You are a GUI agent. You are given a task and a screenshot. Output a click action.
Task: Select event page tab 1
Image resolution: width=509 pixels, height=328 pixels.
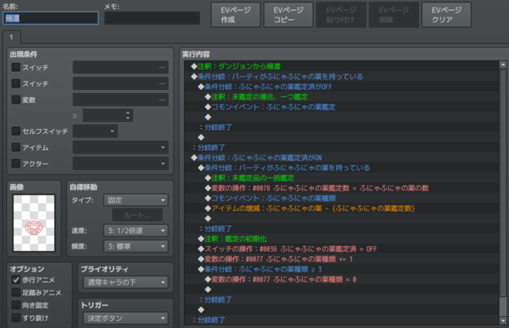(11, 37)
